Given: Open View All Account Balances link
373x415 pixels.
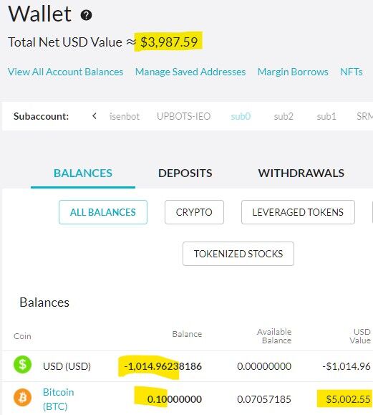Looking at the screenshot, I should (66, 72).
